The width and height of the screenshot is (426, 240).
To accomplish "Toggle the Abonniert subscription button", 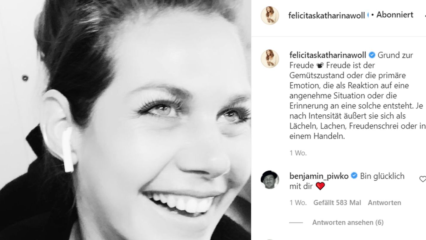I will pyautogui.click(x=395, y=15).
